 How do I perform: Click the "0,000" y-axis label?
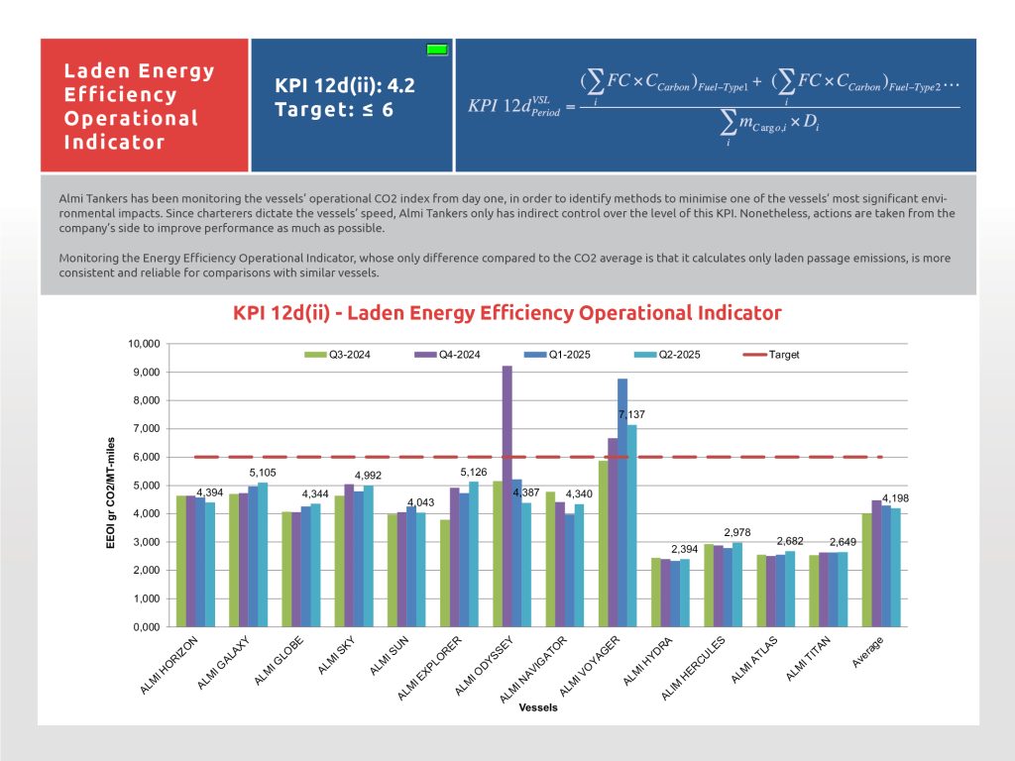tap(147, 627)
